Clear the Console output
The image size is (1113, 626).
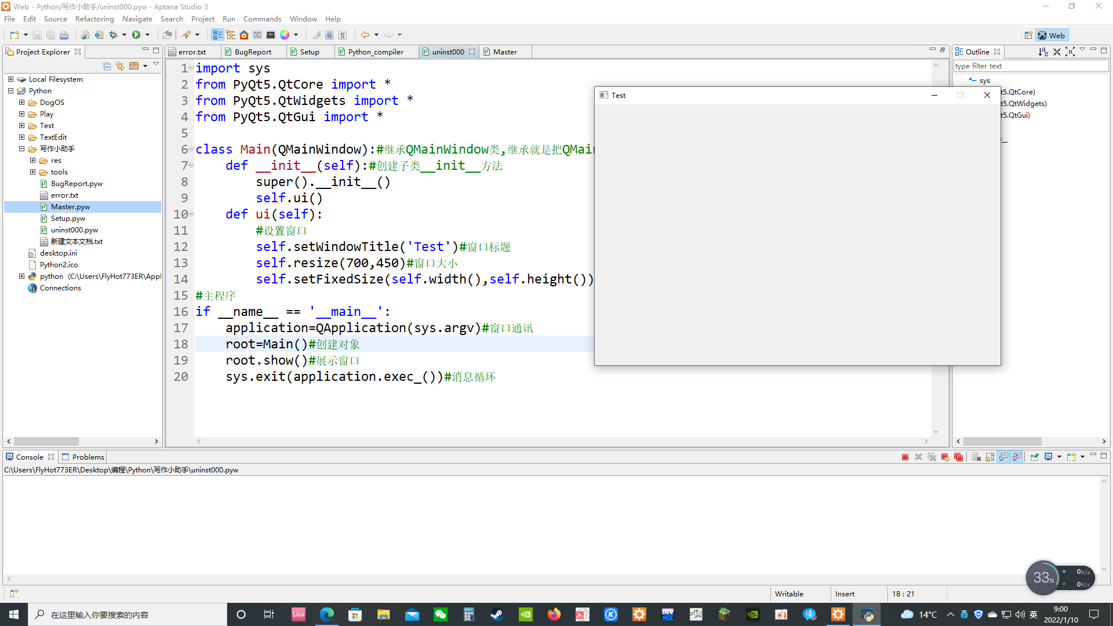point(976,457)
